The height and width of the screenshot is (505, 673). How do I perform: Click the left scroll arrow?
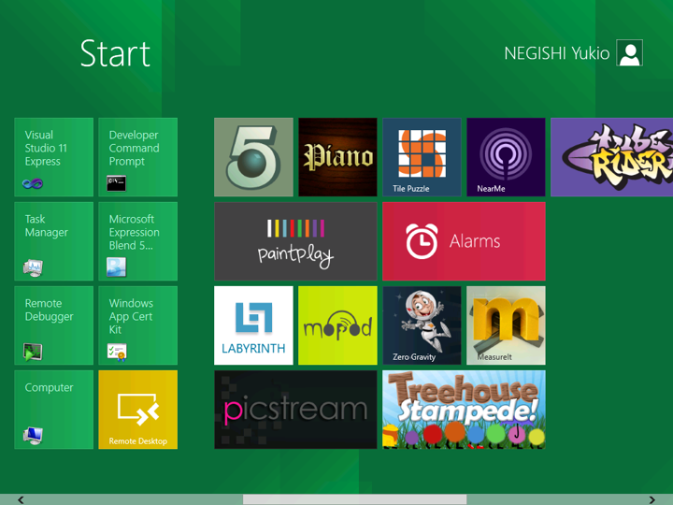21,499
